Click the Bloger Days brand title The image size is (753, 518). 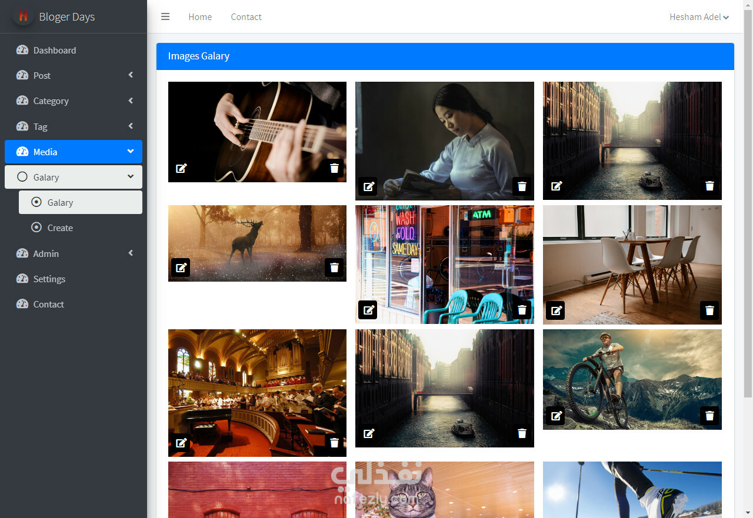pyautogui.click(x=66, y=16)
